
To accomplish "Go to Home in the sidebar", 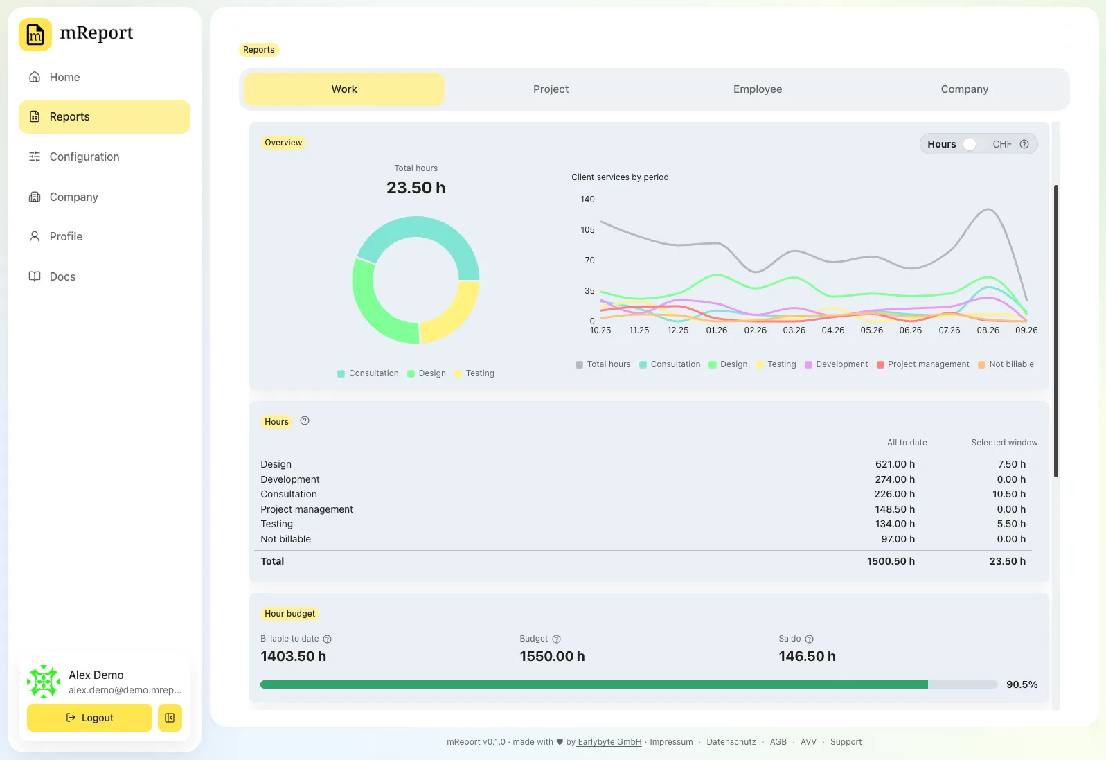I will [105, 77].
